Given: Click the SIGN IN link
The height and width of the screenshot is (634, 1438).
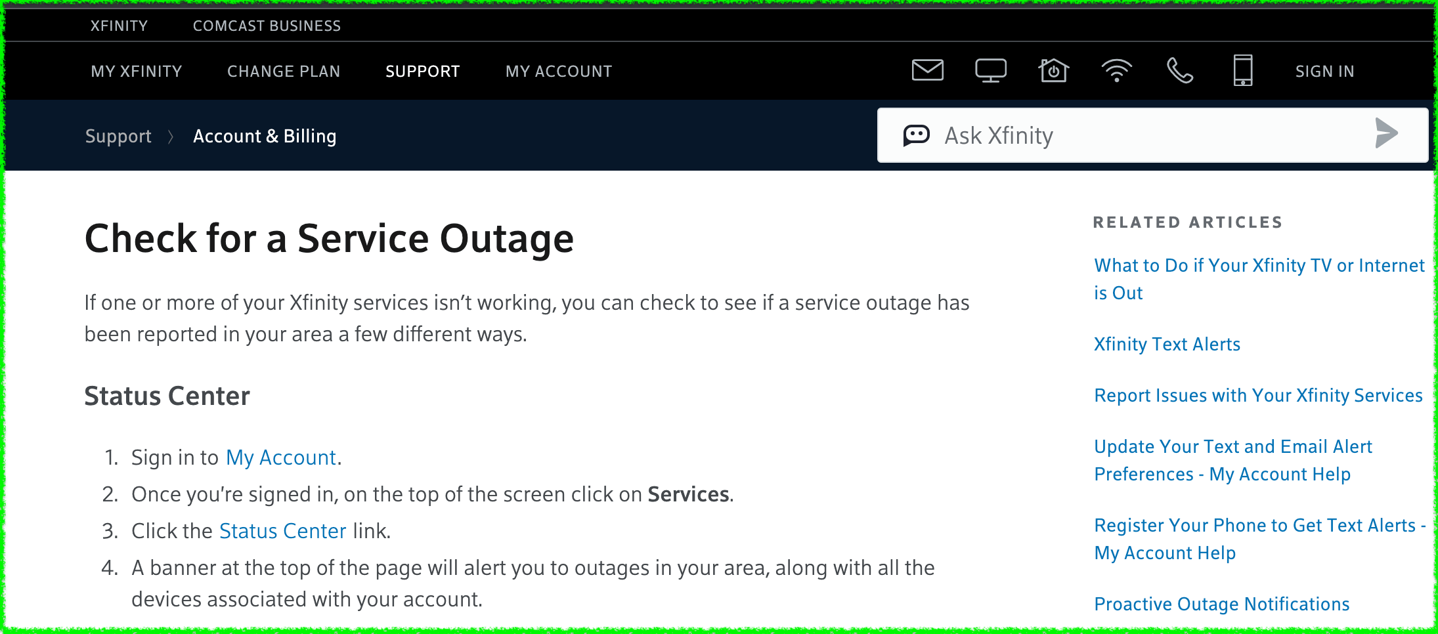Looking at the screenshot, I should coord(1324,71).
